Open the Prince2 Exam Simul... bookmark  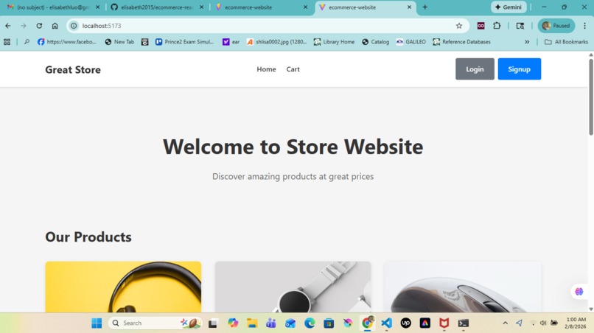pos(184,42)
